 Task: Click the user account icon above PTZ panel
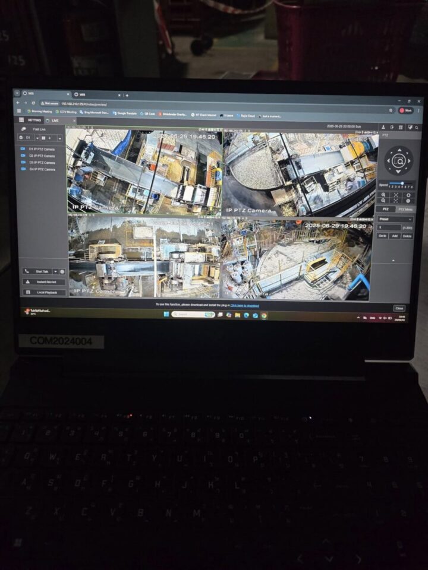383,127
